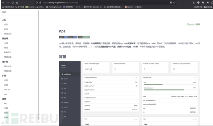Click the 搜索 search field in sidebar
This screenshot has height=126, width=213.
point(20,12)
